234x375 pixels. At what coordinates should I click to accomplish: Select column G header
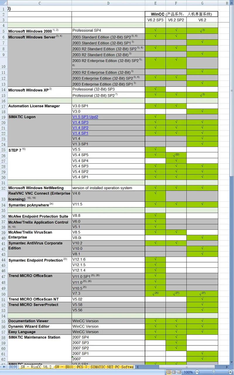[202, 3]
